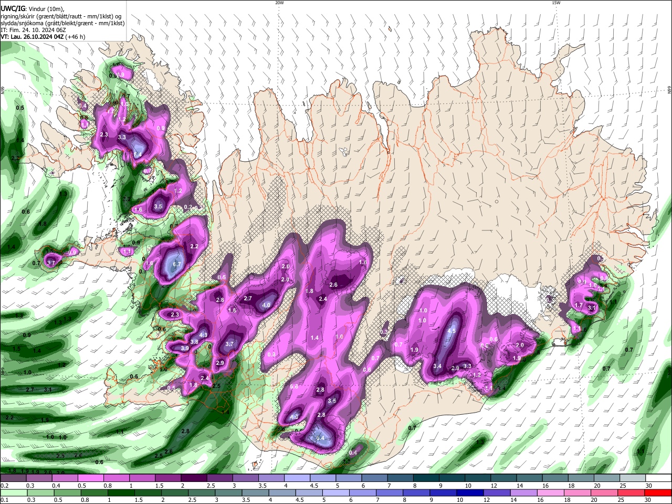This screenshot has width=672, height=504.
Task: Click the '3.9' precipitation value on the map
Action: tap(185, 348)
